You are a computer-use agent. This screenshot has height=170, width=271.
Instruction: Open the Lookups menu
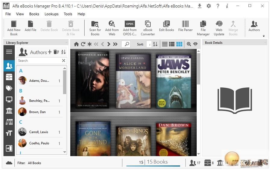(x=51, y=14)
